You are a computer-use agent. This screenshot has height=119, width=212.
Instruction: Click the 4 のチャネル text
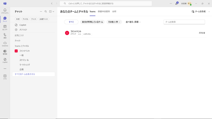(x=87, y=34)
